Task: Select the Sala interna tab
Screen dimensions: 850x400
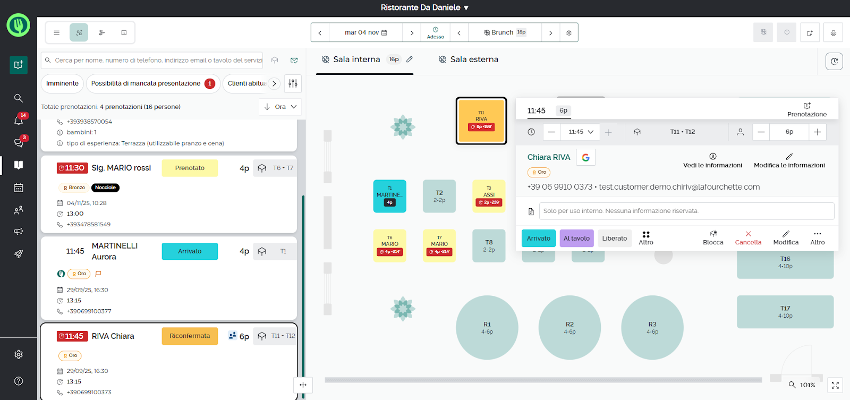Action: tap(356, 59)
